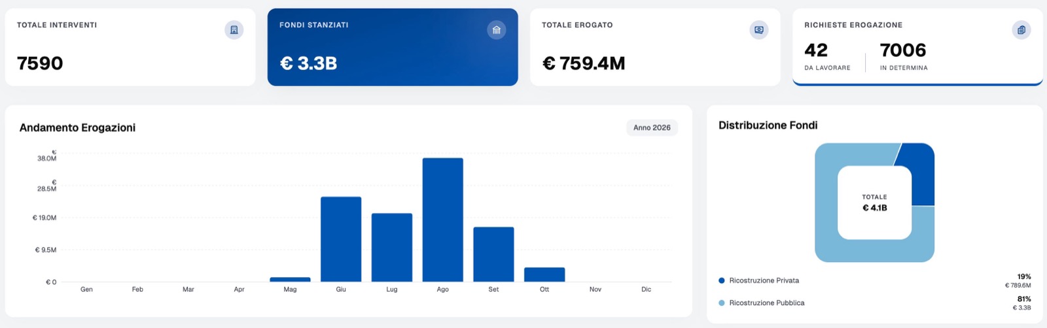This screenshot has width=1047, height=328.
Task: Click the 81% percentage value
Action: click(x=1024, y=299)
